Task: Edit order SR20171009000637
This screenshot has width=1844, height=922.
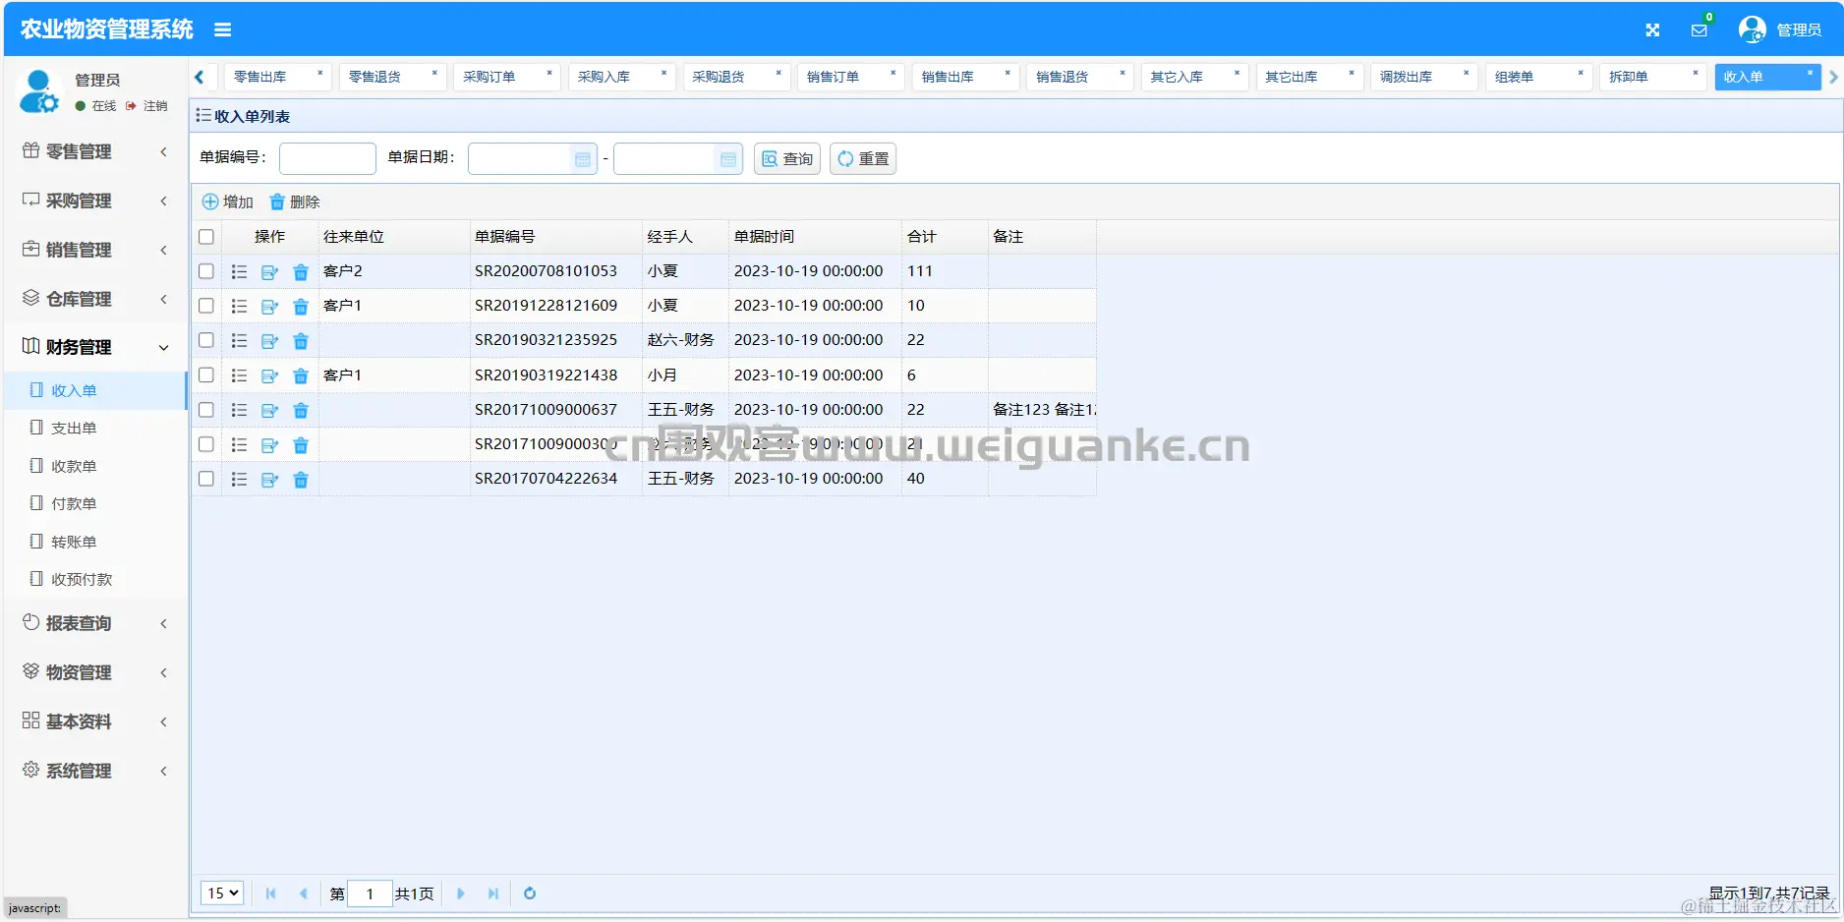Action: 269,410
